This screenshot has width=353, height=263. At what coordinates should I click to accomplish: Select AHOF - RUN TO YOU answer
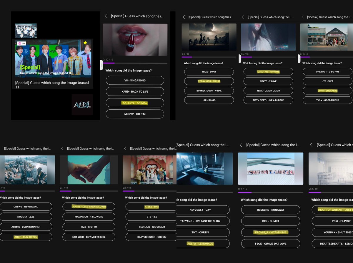tap(26, 237)
